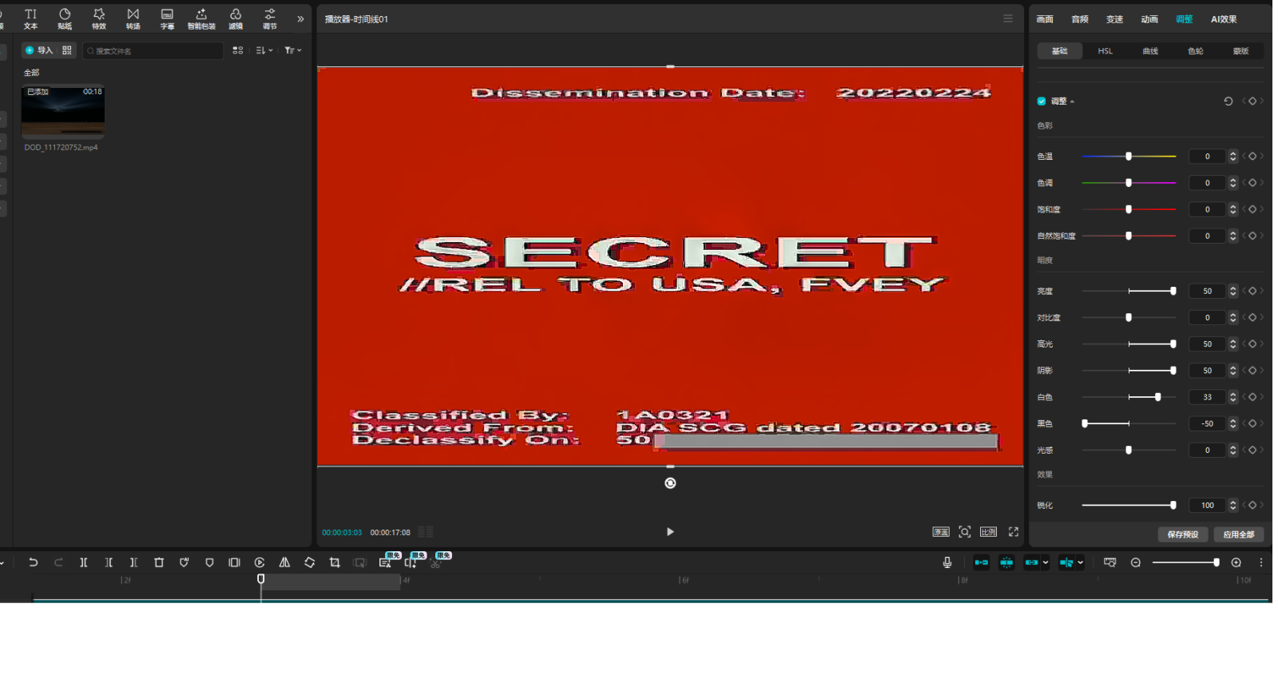Click the timeline zoom slider handle

tap(1216, 562)
